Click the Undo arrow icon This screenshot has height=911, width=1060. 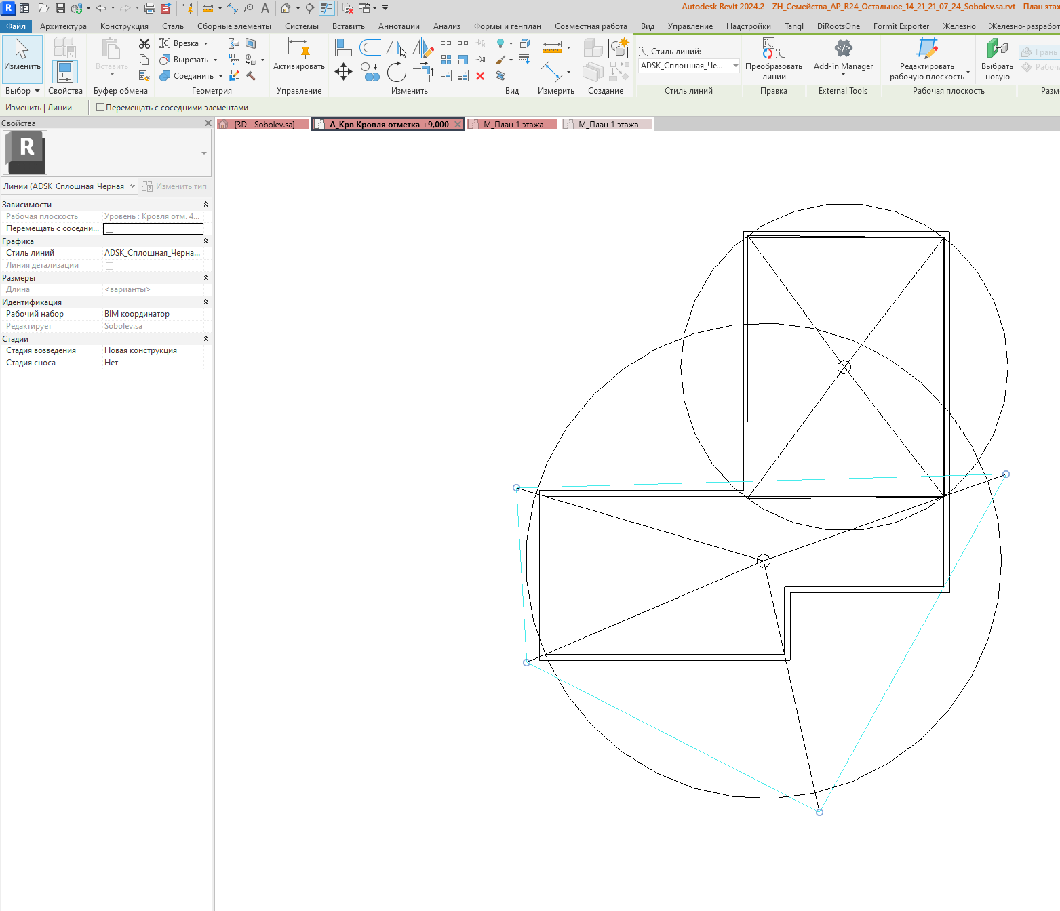pyautogui.click(x=101, y=8)
